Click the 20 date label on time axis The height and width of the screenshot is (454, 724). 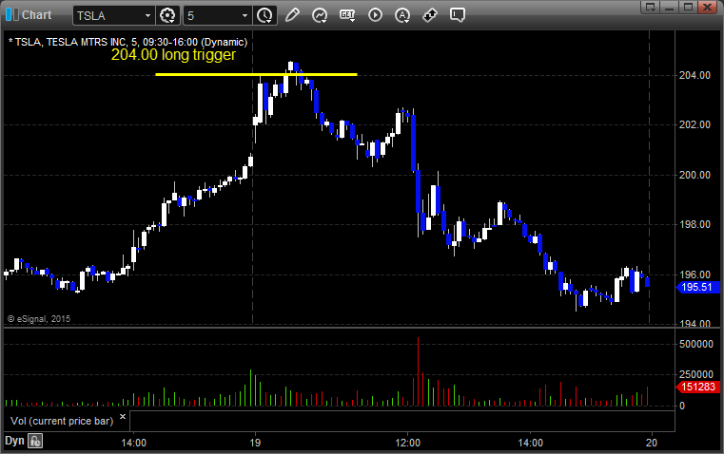(x=652, y=443)
